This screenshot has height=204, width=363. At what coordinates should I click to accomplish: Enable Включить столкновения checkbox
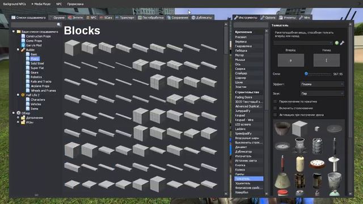[x=275, y=108]
